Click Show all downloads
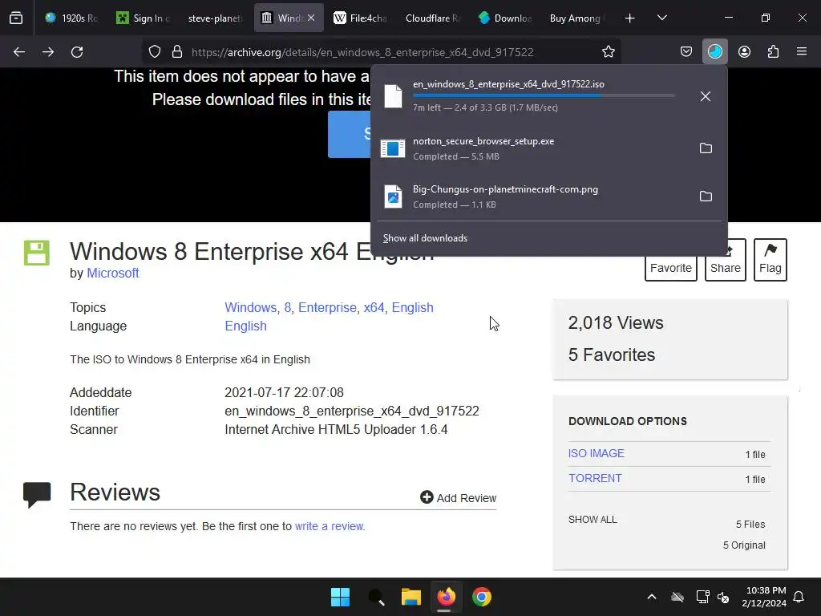 tap(425, 238)
